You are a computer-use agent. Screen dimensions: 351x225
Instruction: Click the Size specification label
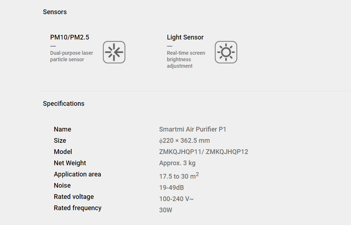click(60, 140)
